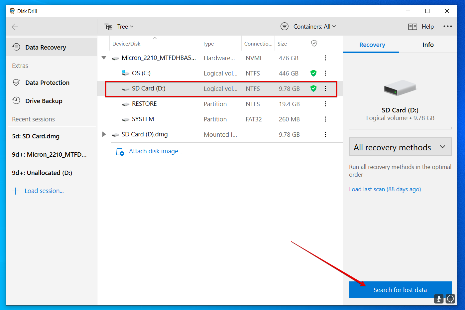Click the Data Recovery sidebar icon
Screen dimensions: 465x310
16,47
